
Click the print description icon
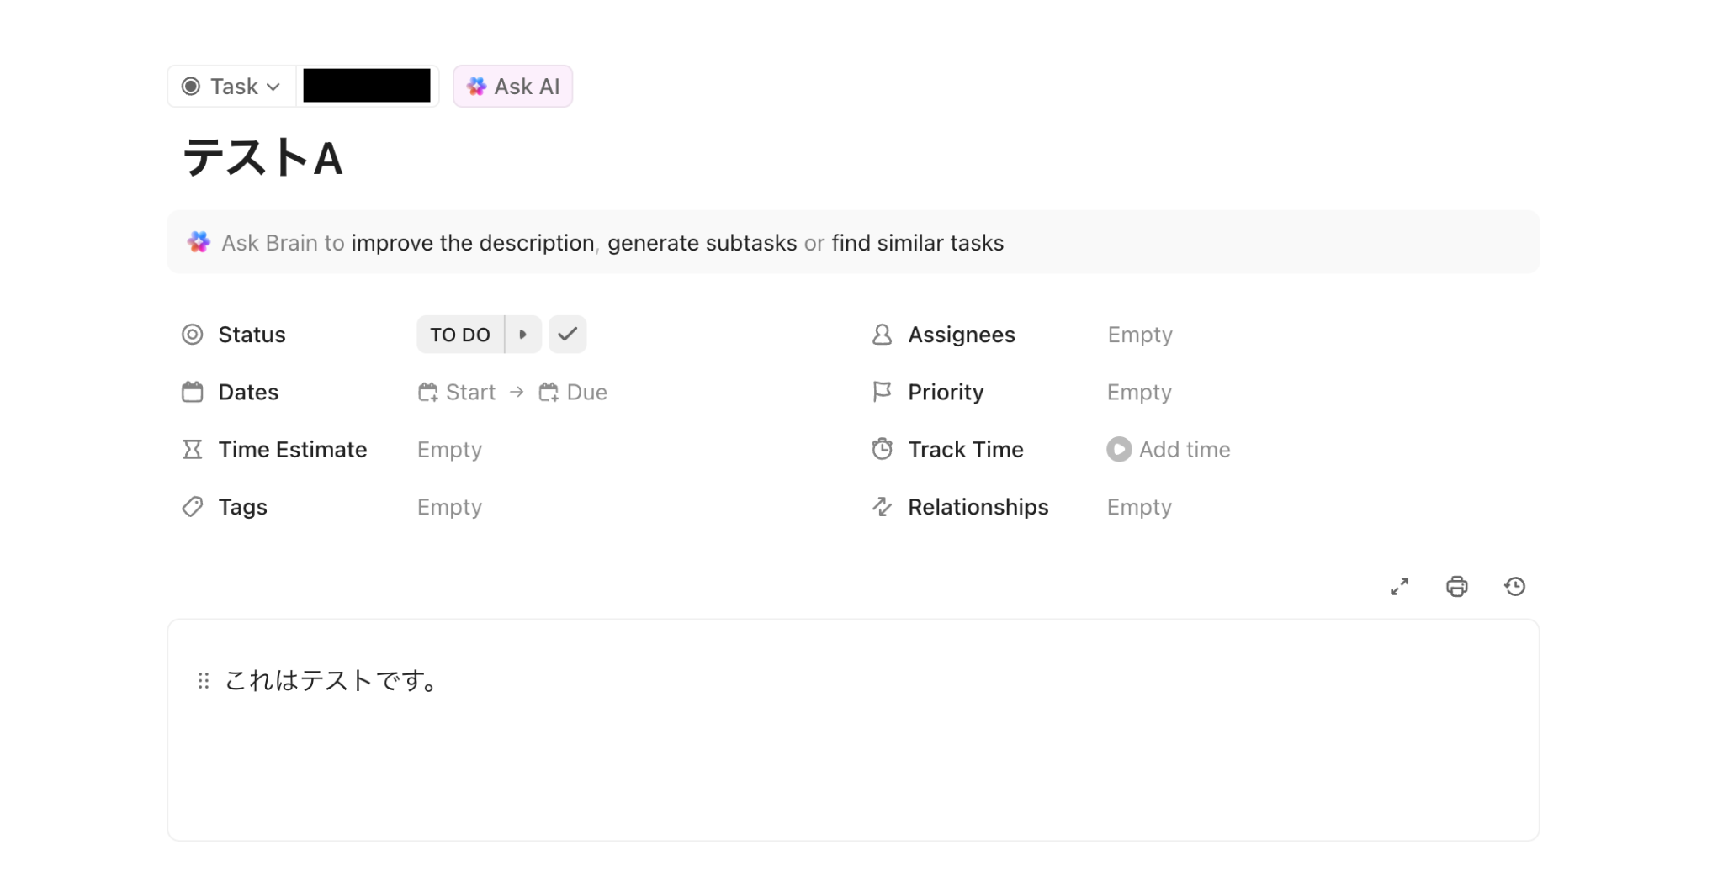tap(1456, 587)
